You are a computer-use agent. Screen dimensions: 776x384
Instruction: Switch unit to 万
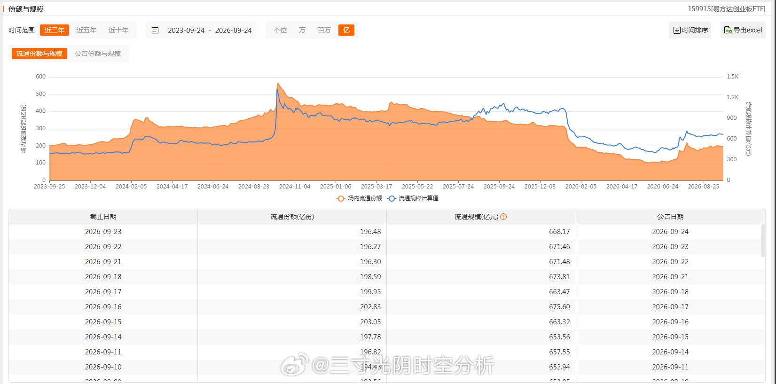click(302, 30)
